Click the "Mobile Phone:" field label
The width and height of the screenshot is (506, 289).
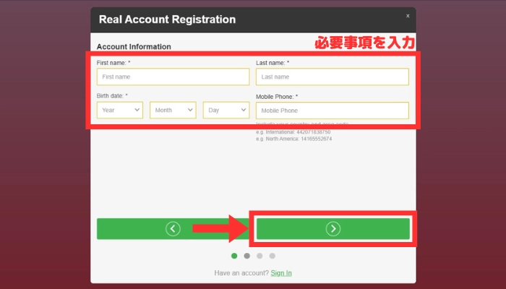[277, 96]
